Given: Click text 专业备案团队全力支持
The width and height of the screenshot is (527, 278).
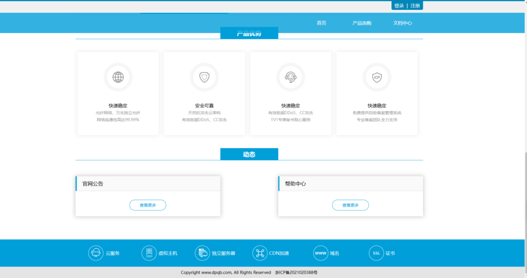Looking at the screenshot, I should coord(377,119).
